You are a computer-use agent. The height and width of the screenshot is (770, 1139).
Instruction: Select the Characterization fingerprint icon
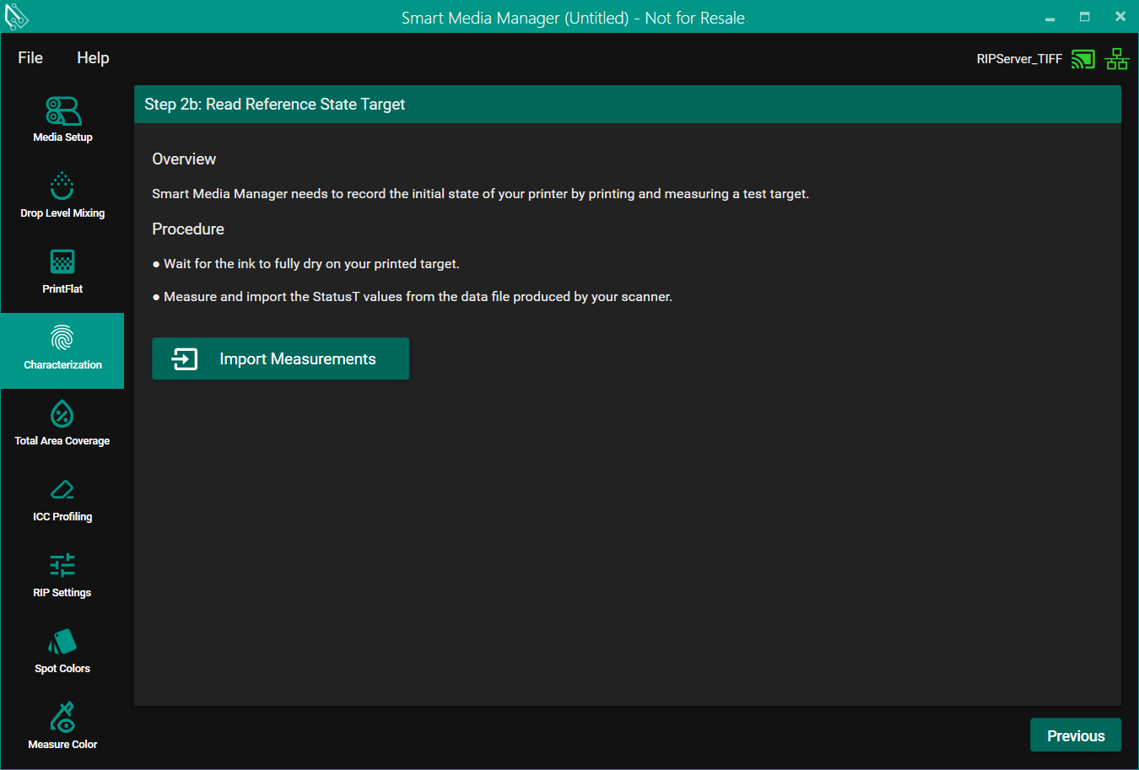(x=62, y=338)
